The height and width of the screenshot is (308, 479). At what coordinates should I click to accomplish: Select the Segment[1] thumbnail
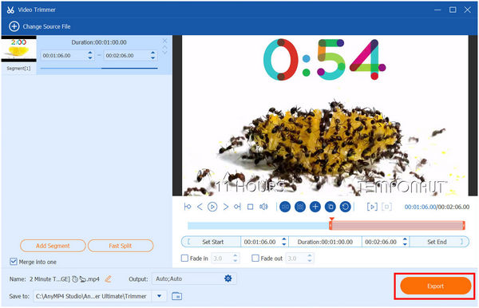pos(19,49)
